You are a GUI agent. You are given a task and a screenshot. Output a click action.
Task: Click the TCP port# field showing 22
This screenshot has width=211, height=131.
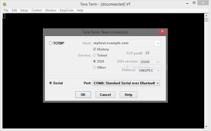tap(152, 53)
